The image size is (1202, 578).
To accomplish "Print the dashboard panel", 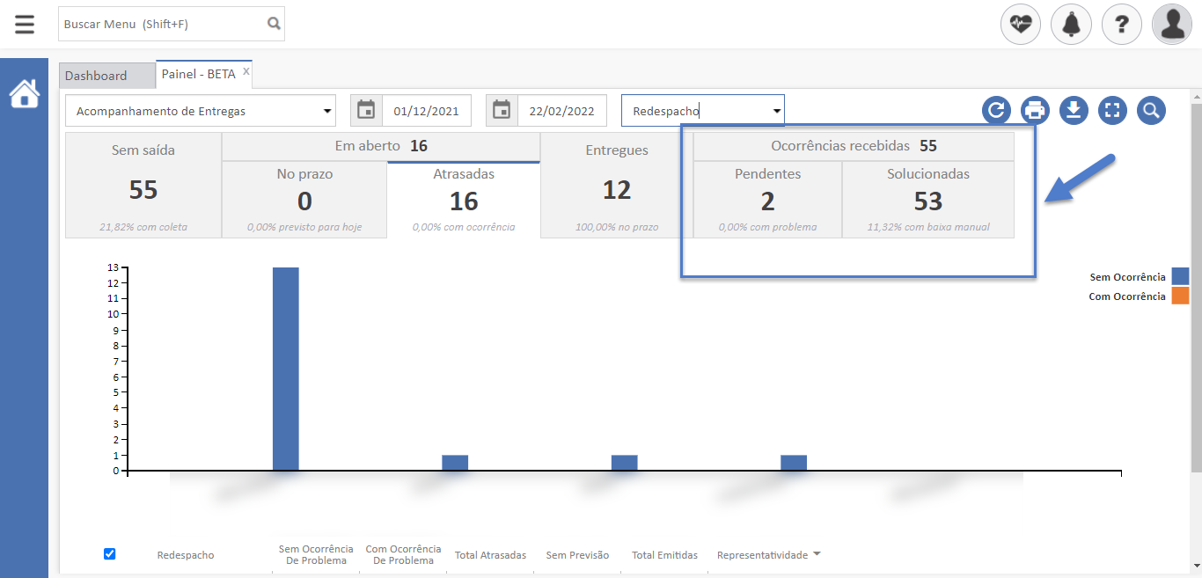I will pos(1035,111).
